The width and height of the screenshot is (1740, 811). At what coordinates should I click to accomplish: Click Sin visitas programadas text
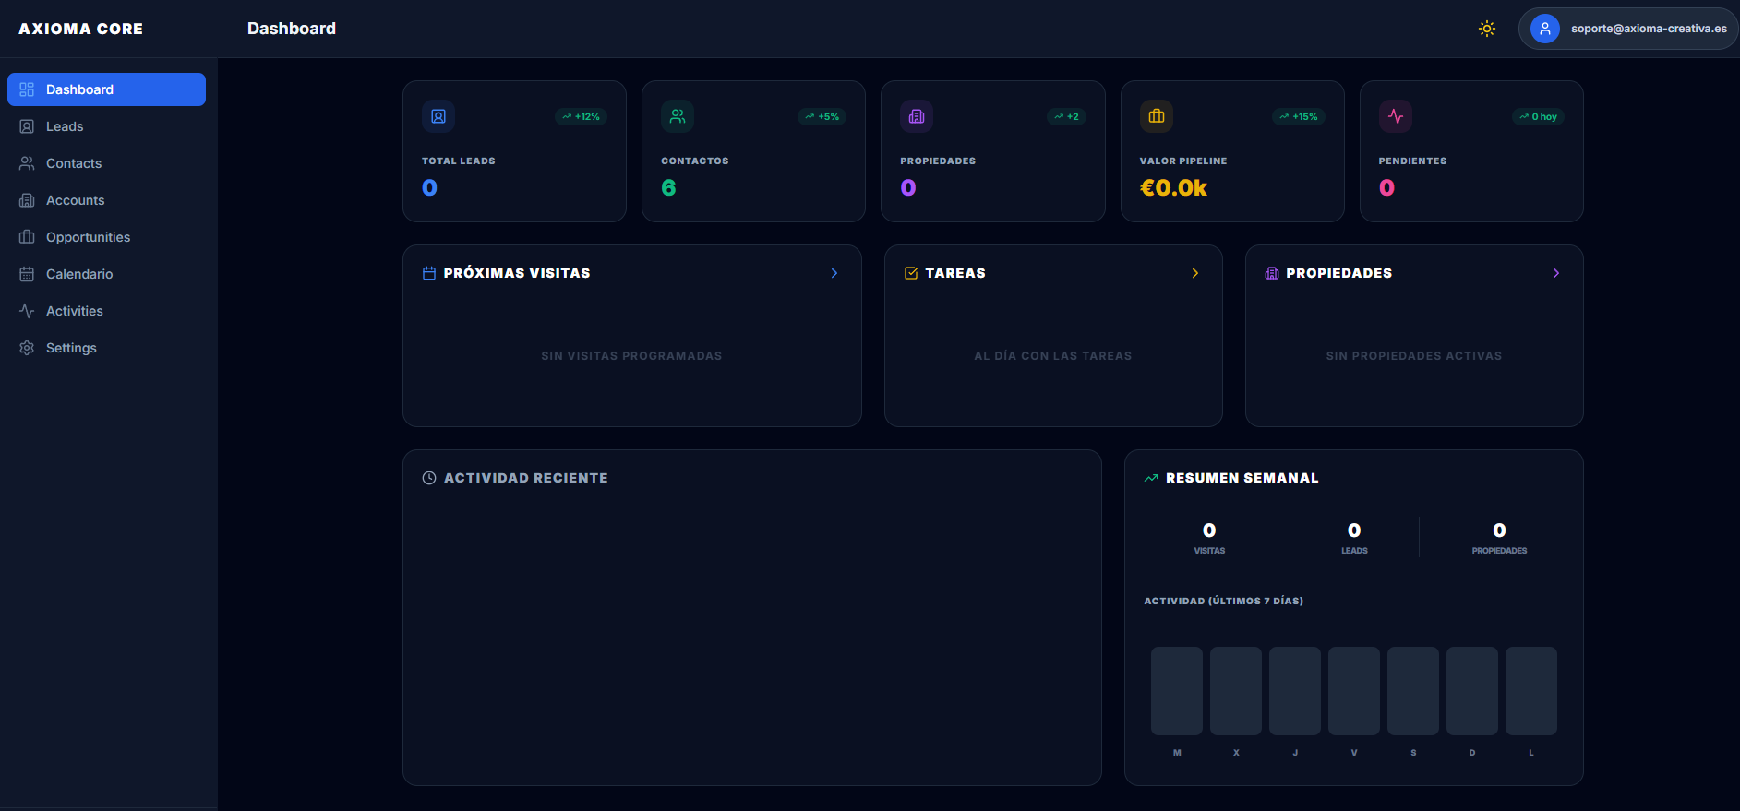(x=631, y=356)
